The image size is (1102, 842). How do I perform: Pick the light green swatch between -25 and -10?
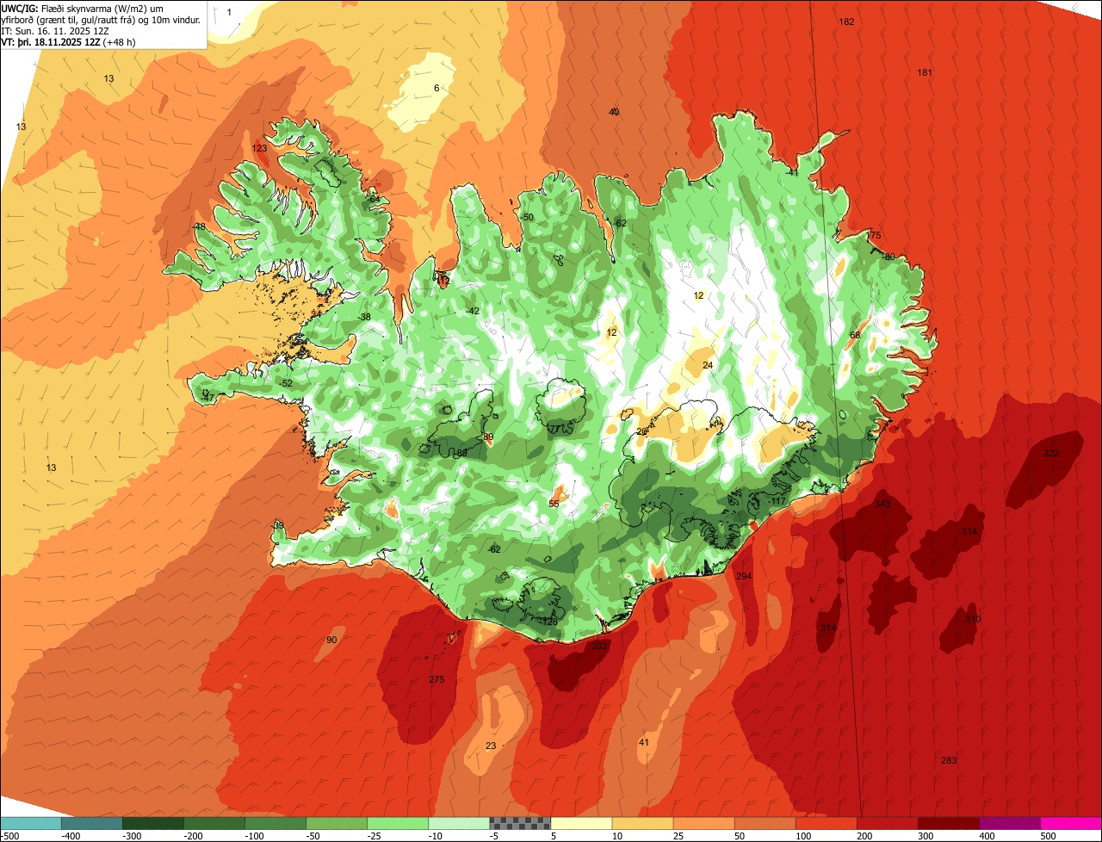(398, 823)
